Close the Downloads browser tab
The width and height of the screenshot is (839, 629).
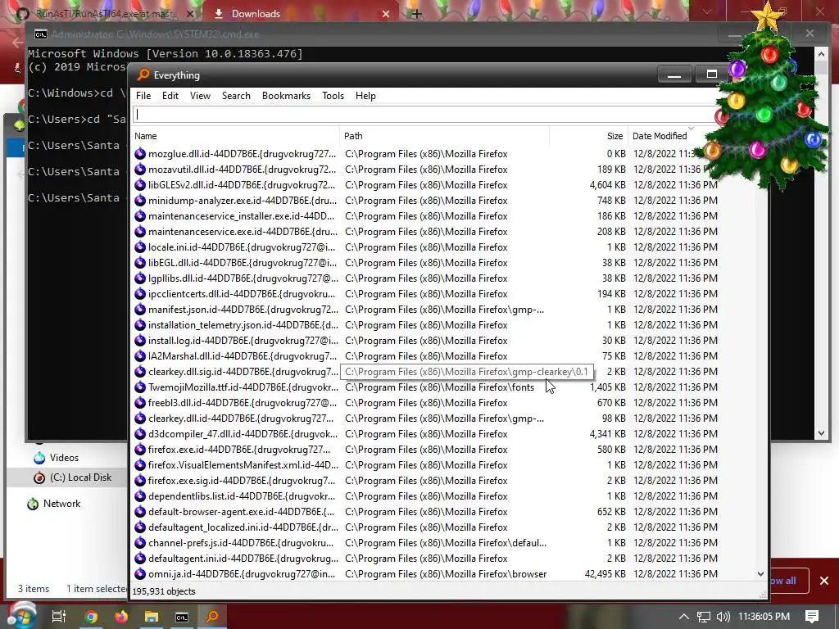tap(386, 14)
